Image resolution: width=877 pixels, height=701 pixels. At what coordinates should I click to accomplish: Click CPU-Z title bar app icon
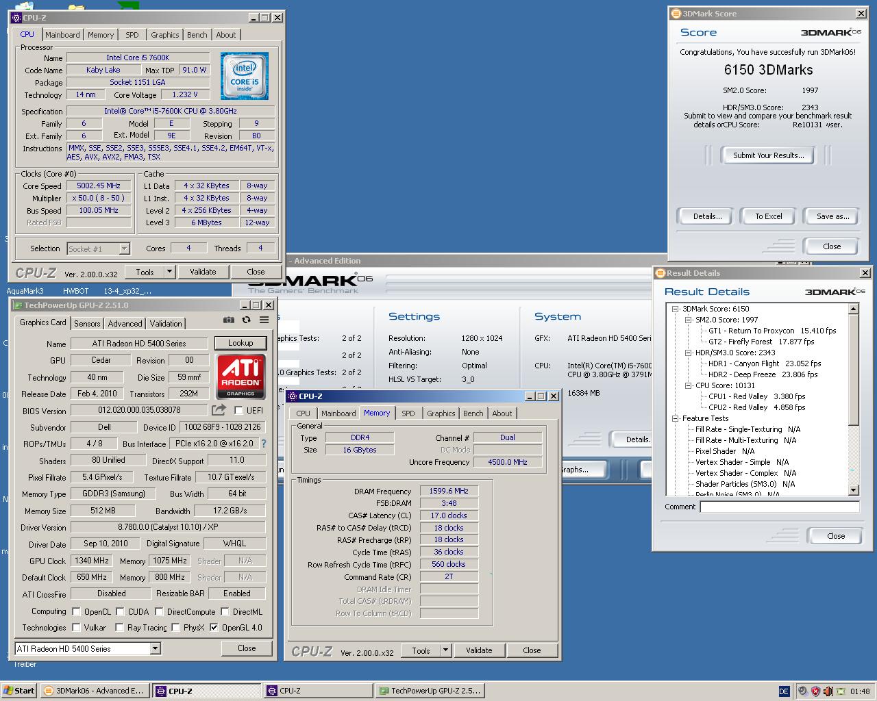pyautogui.click(x=16, y=18)
